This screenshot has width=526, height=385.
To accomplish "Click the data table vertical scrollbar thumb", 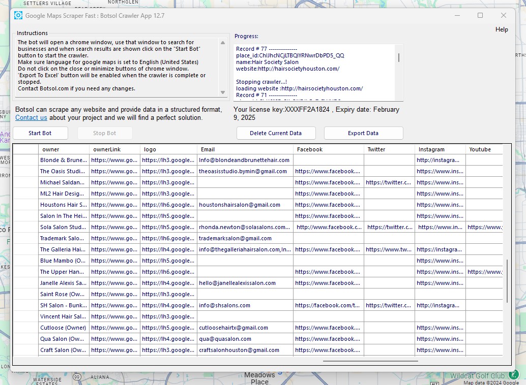I will click(x=507, y=281).
